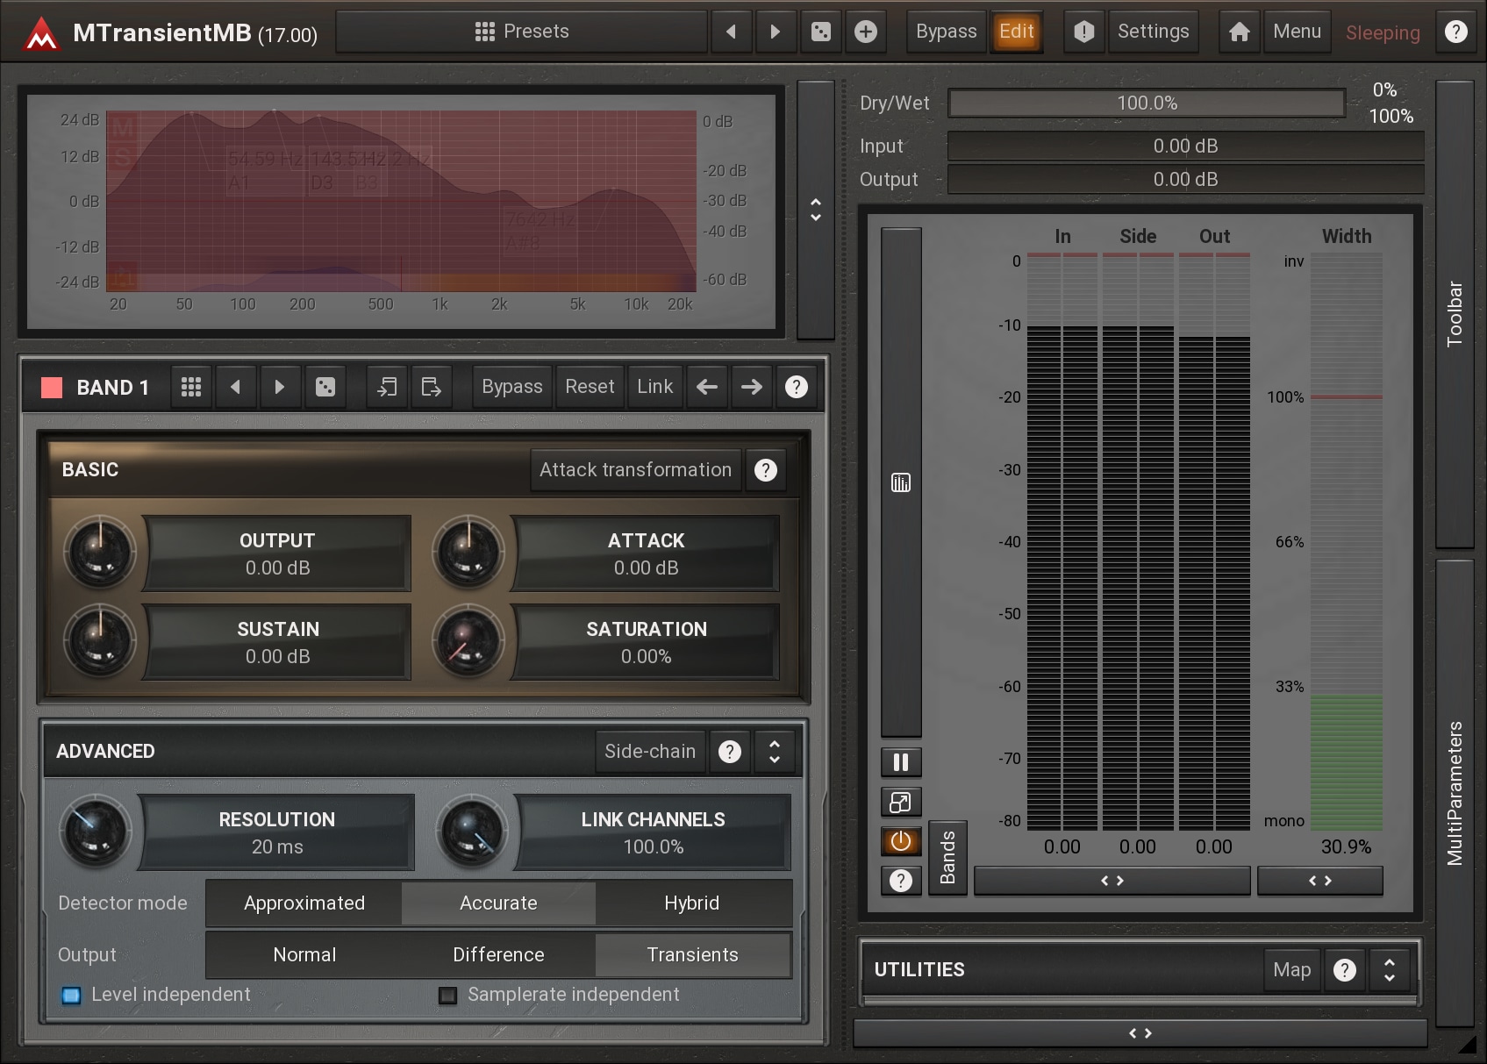Set Output mode to Difference
The width and height of the screenshot is (1487, 1064).
click(x=498, y=954)
